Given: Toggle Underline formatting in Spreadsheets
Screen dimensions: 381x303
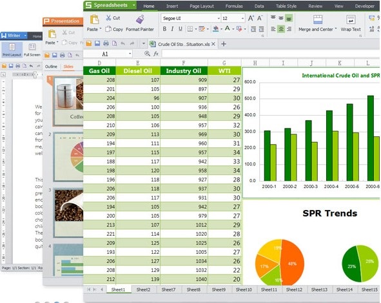Looking at the screenshot, I should coord(180,29).
